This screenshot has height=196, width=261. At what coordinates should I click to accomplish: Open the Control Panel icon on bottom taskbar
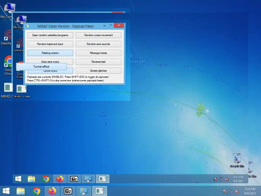84,191
